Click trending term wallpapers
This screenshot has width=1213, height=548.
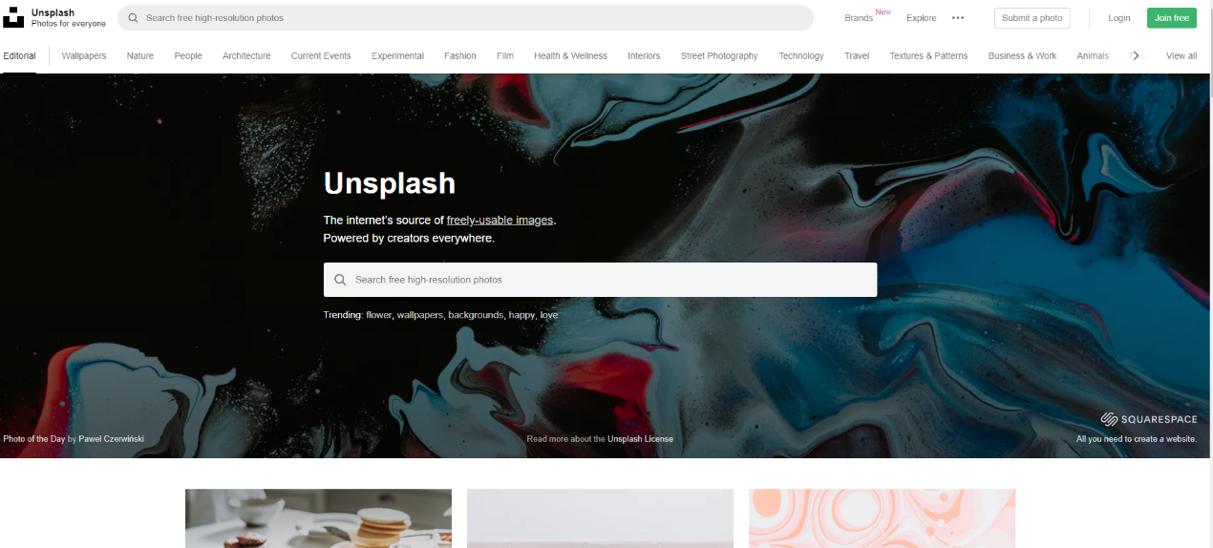(419, 315)
